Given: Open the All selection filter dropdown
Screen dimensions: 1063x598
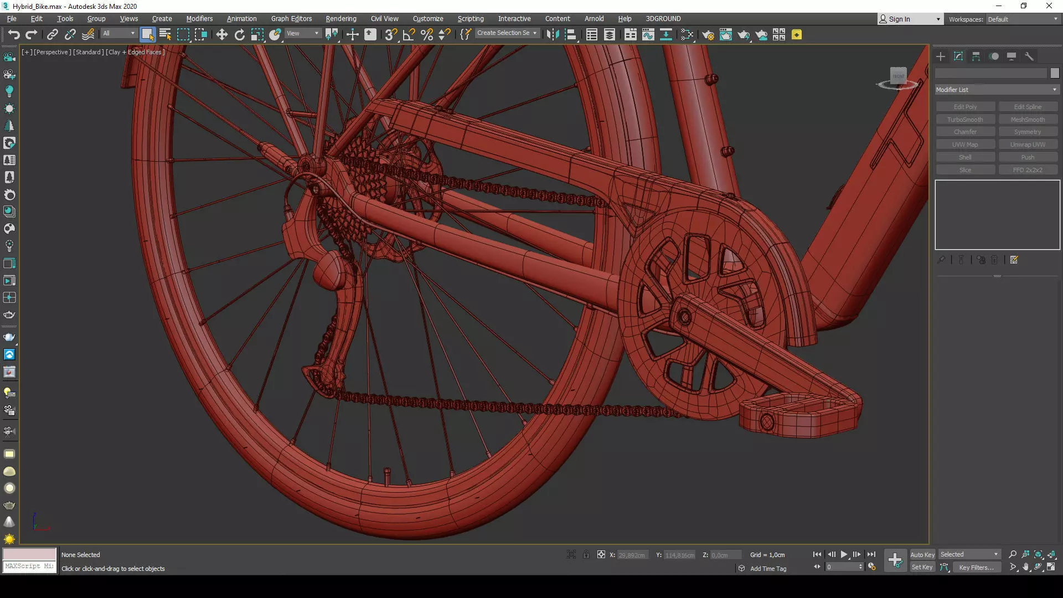Looking at the screenshot, I should [118, 34].
